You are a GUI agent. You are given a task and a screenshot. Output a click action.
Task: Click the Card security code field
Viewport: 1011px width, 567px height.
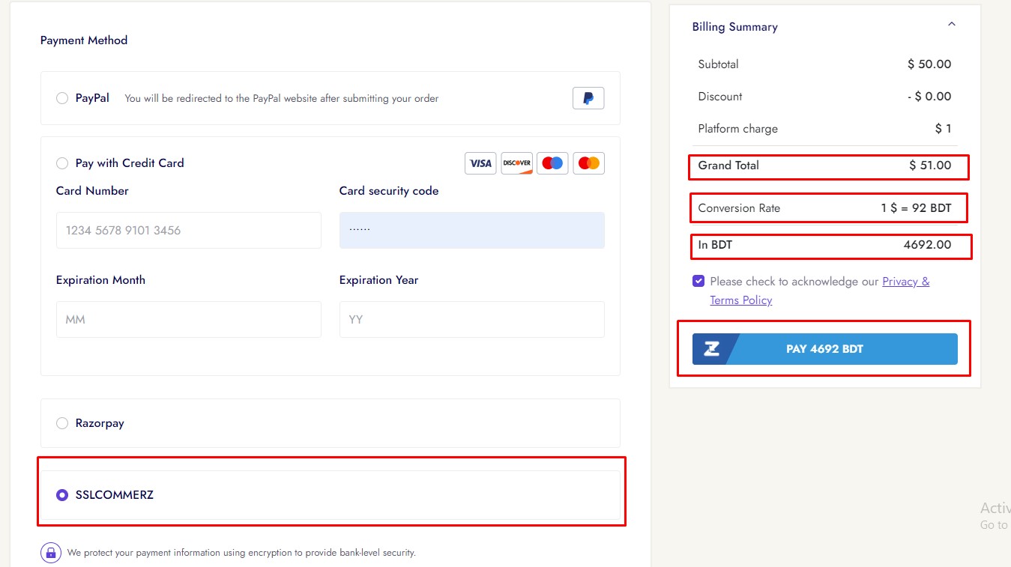(471, 230)
